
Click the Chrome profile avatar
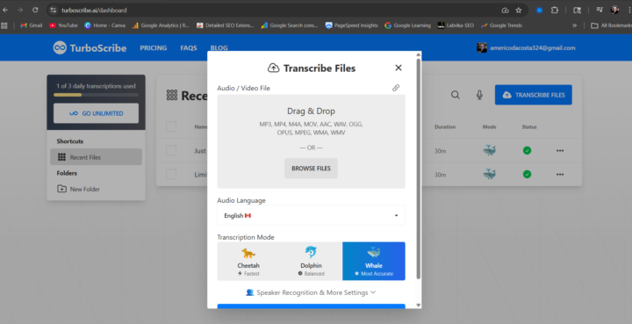click(x=614, y=10)
